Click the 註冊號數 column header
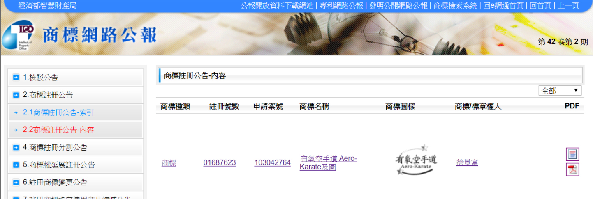Screen dimensions: 593x199 (224, 107)
